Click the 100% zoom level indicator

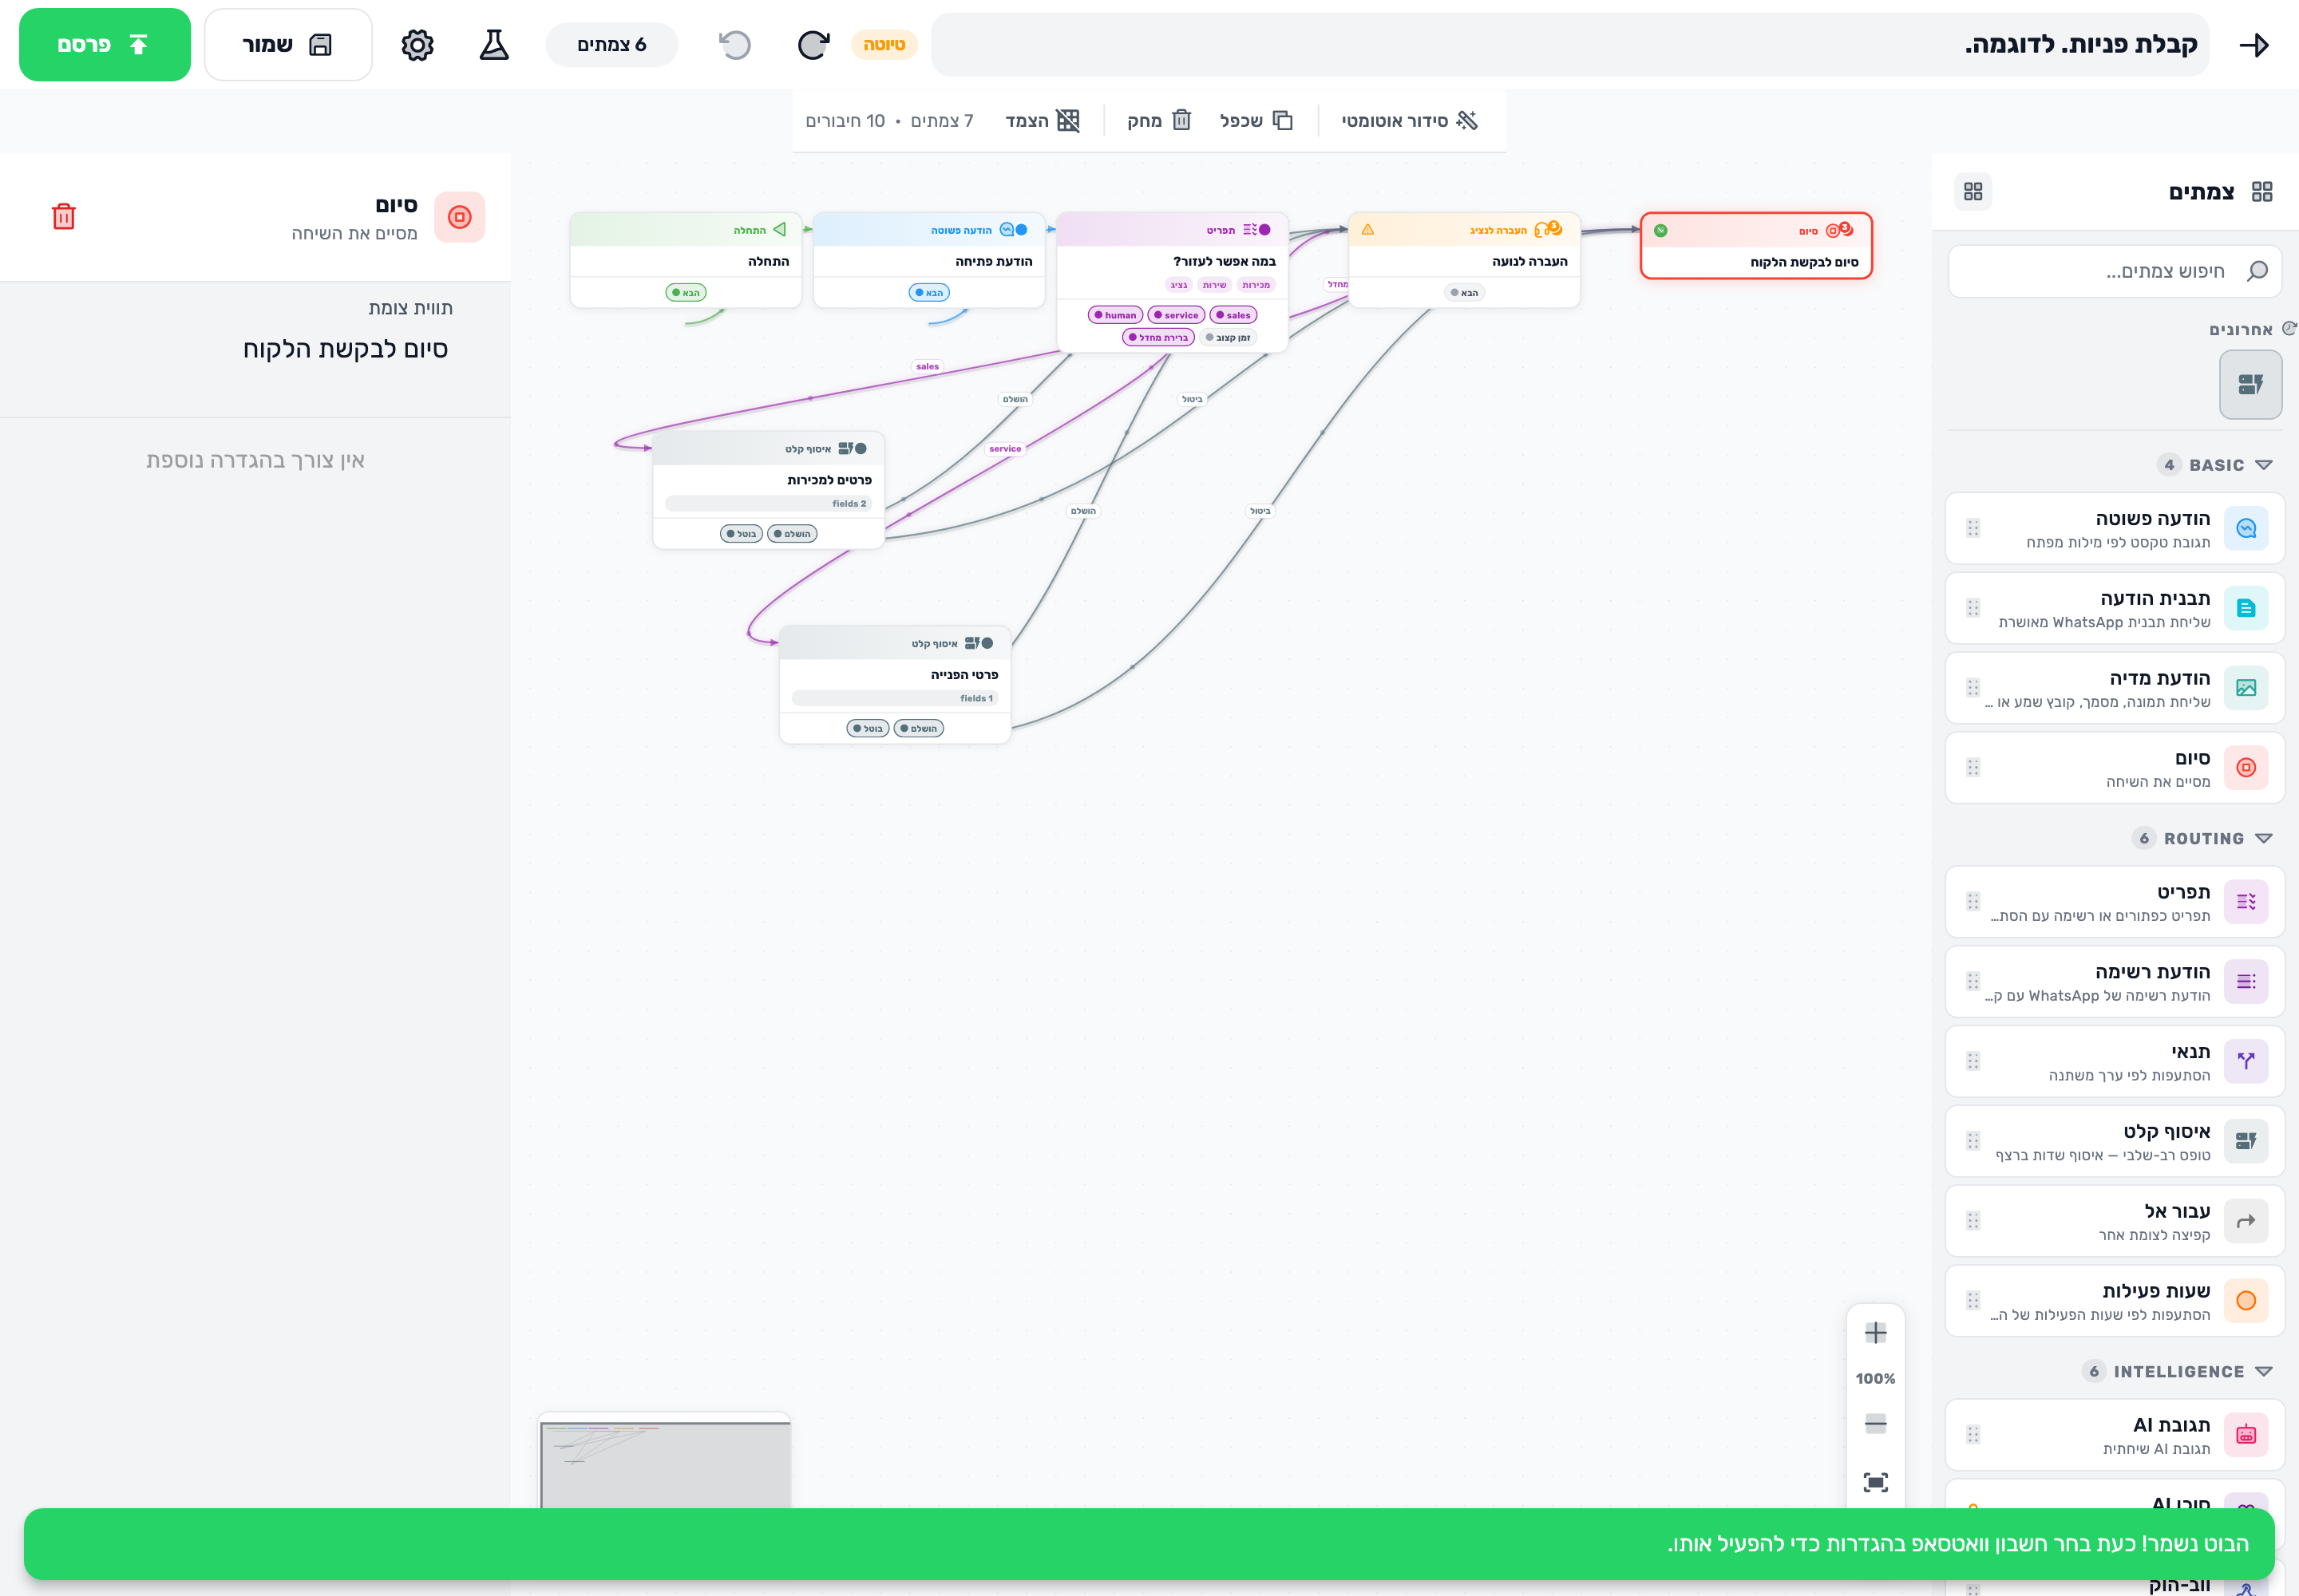coord(1876,1379)
